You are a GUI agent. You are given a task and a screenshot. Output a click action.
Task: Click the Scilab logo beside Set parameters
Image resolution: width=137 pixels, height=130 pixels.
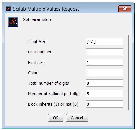point(13,22)
